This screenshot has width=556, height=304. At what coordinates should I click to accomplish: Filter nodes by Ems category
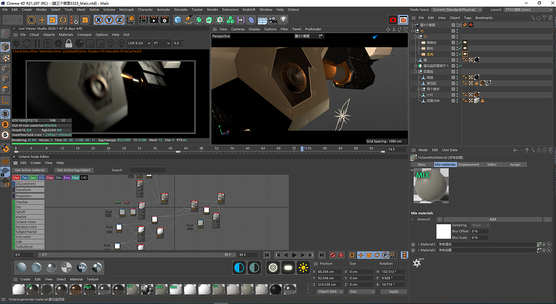(x=66, y=178)
